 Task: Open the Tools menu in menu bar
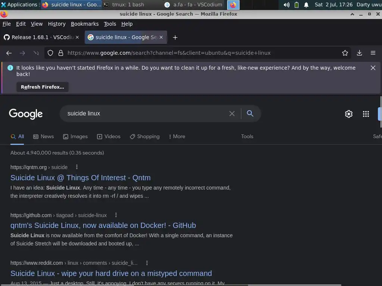[110, 24]
